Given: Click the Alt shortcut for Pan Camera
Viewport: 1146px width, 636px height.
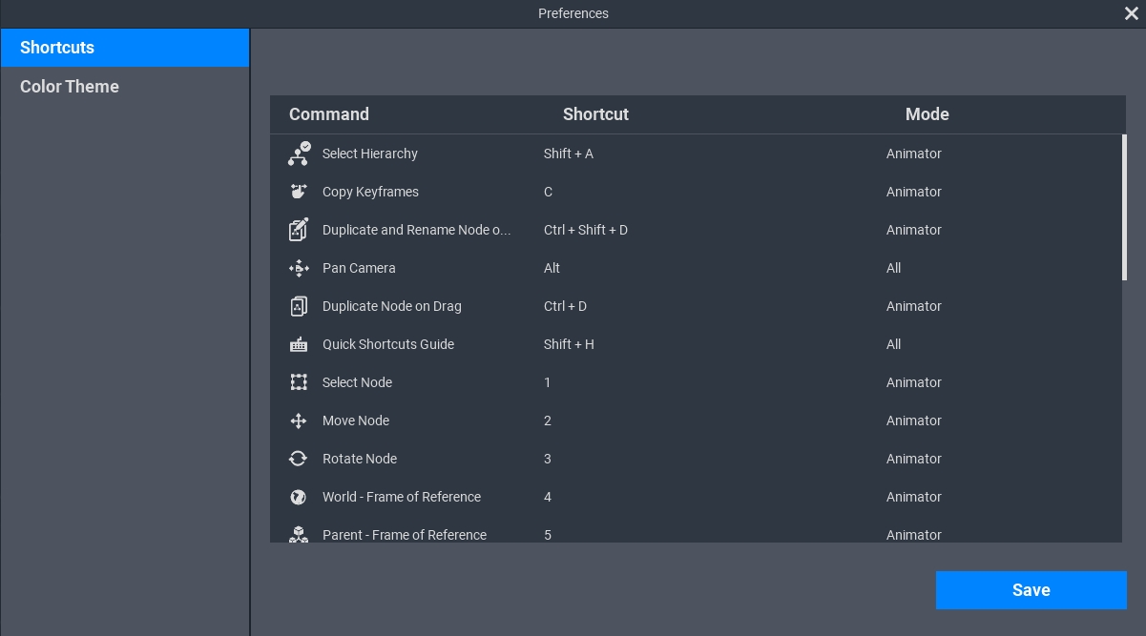Looking at the screenshot, I should (552, 268).
